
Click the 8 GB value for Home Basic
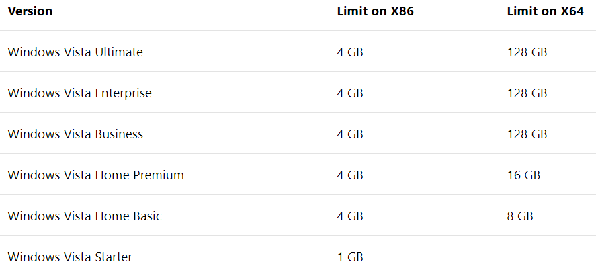[x=520, y=216]
